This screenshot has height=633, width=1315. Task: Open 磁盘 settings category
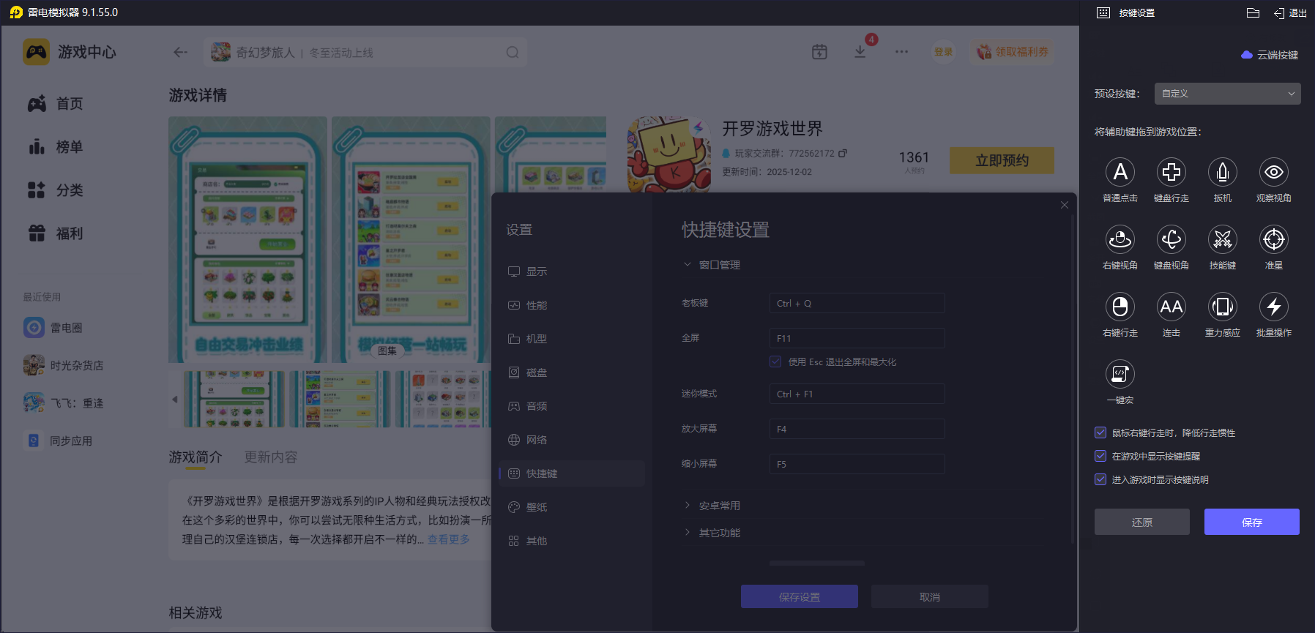(x=572, y=372)
